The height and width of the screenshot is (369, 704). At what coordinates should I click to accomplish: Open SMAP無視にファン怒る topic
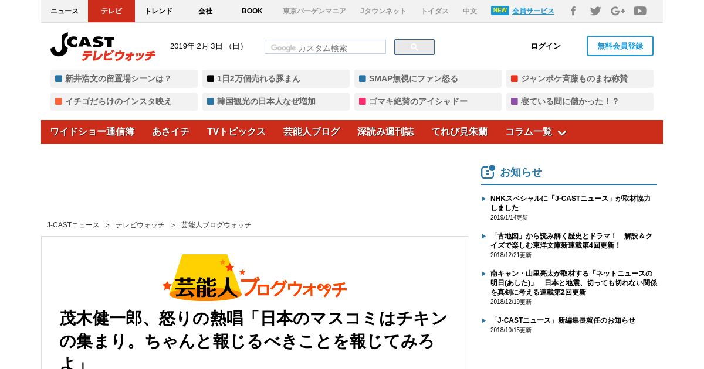[x=428, y=78]
